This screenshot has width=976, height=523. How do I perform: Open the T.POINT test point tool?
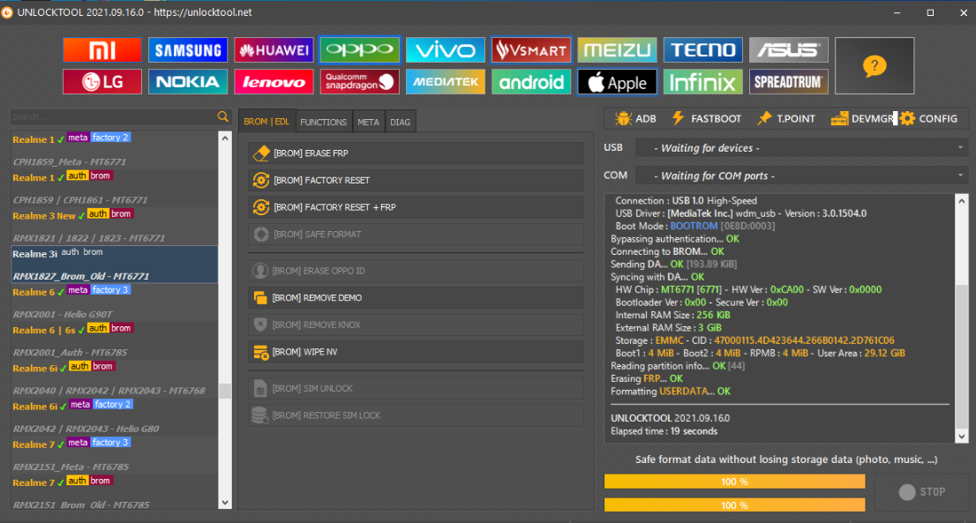[x=786, y=118]
